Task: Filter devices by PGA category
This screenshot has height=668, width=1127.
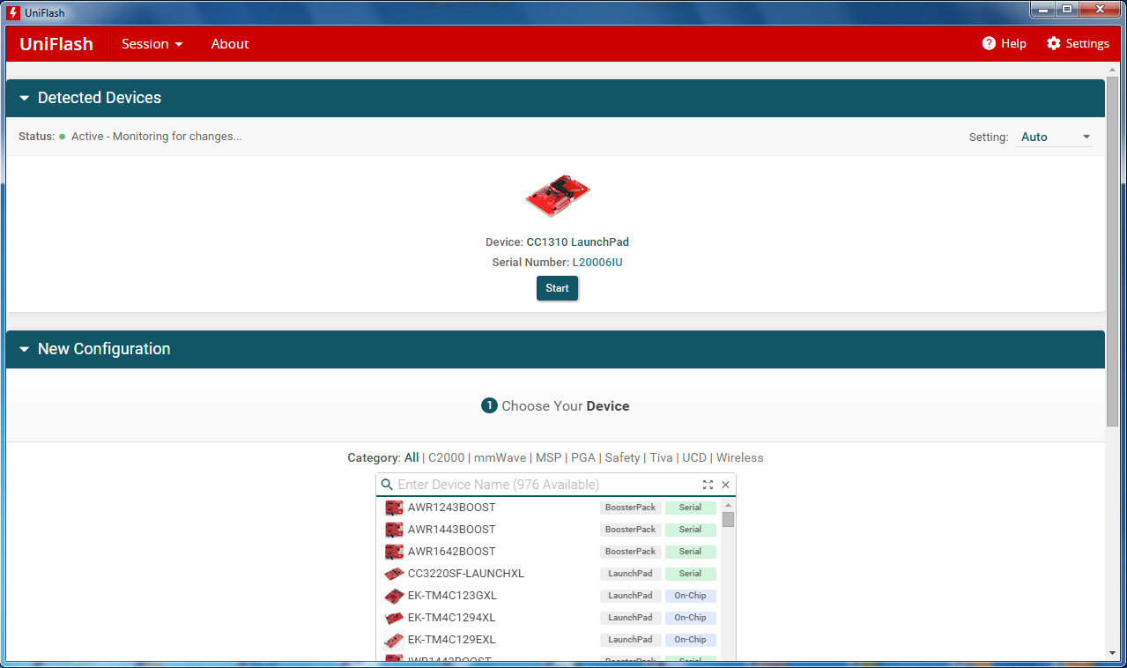Action: (x=583, y=458)
